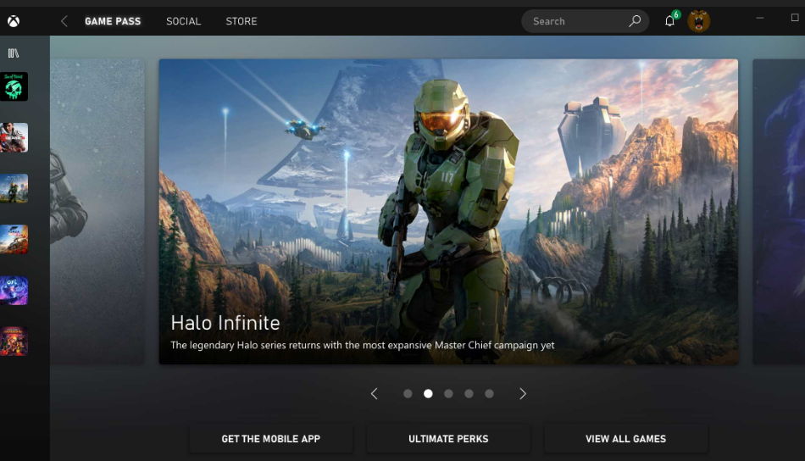Show previous featured carousel slide

point(375,394)
